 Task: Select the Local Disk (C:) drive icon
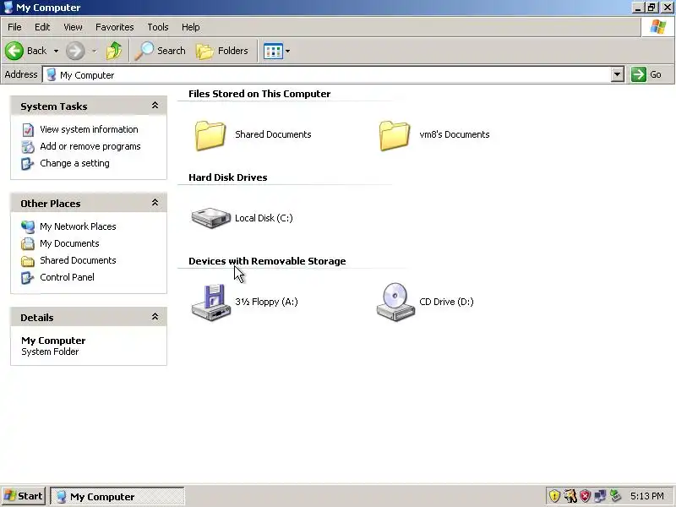(210, 218)
